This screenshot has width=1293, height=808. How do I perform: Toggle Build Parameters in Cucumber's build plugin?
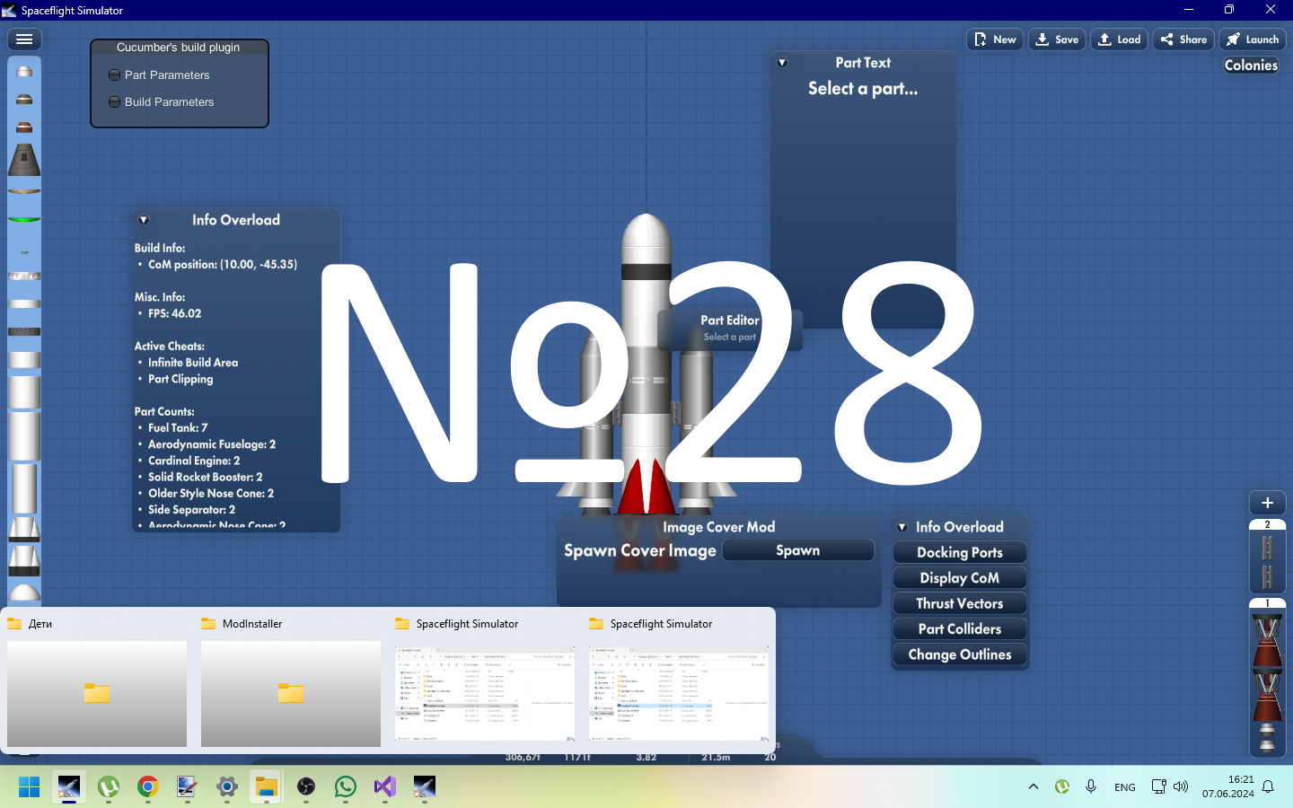(162, 102)
